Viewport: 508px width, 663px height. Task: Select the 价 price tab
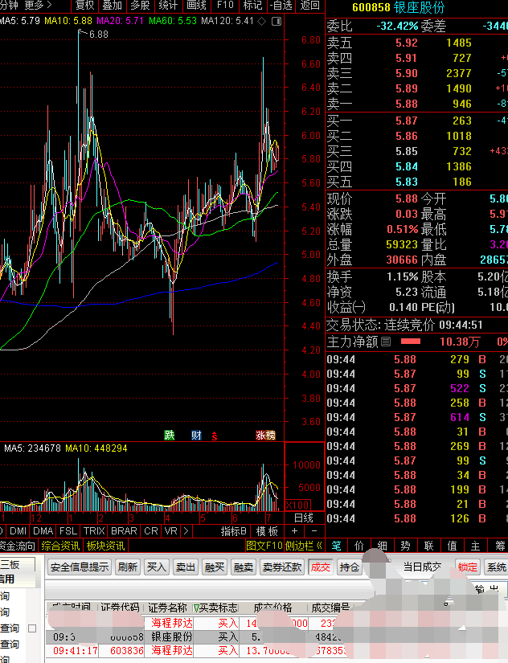pos(359,546)
